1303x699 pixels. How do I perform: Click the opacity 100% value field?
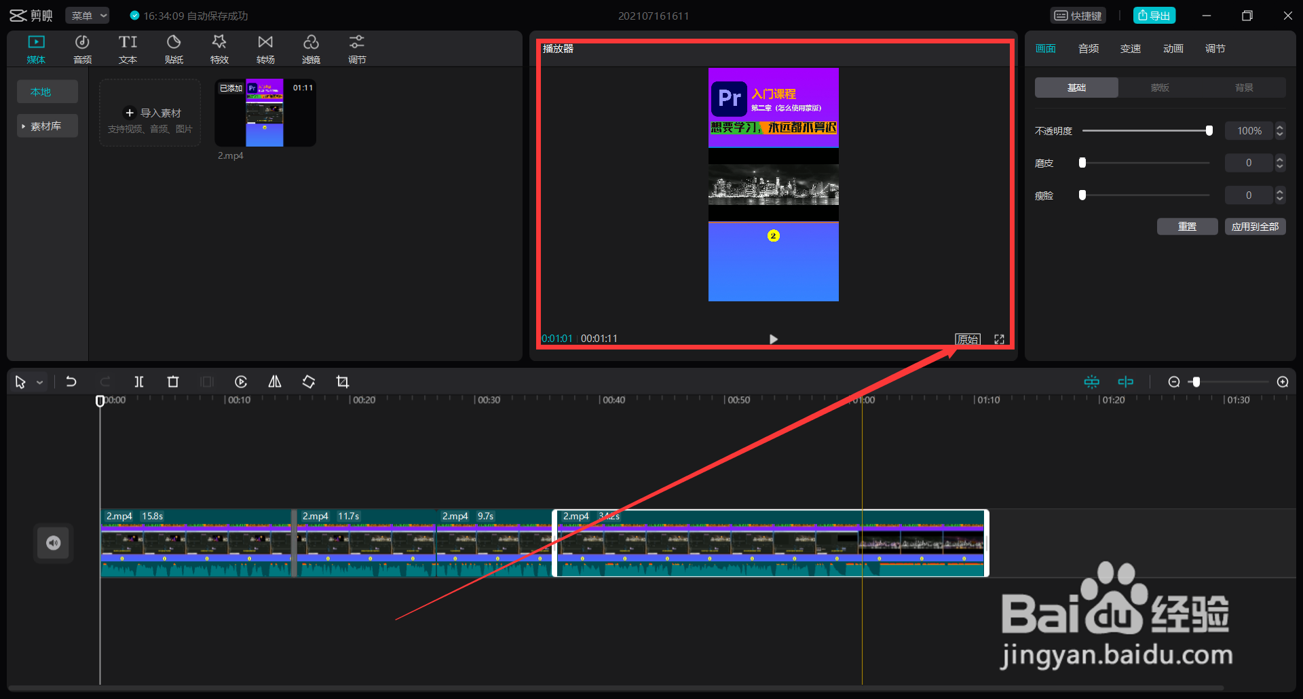point(1249,131)
